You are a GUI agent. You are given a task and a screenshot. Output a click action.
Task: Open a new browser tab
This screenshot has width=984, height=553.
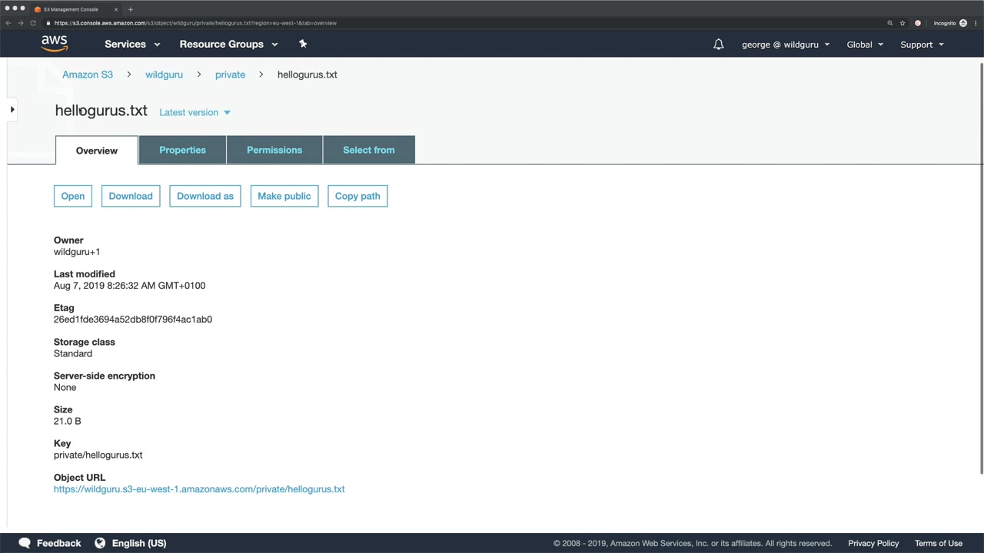[x=130, y=9]
